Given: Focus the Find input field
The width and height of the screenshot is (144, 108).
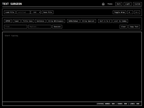Looking at the screenshot, I should pyautogui.click(x=15, y=27).
